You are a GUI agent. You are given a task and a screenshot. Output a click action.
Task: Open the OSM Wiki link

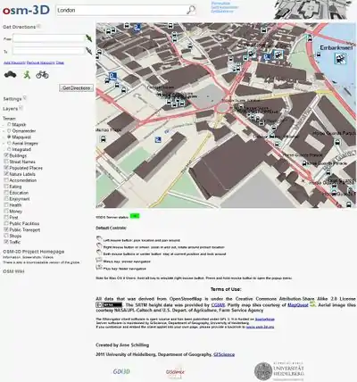13,271
